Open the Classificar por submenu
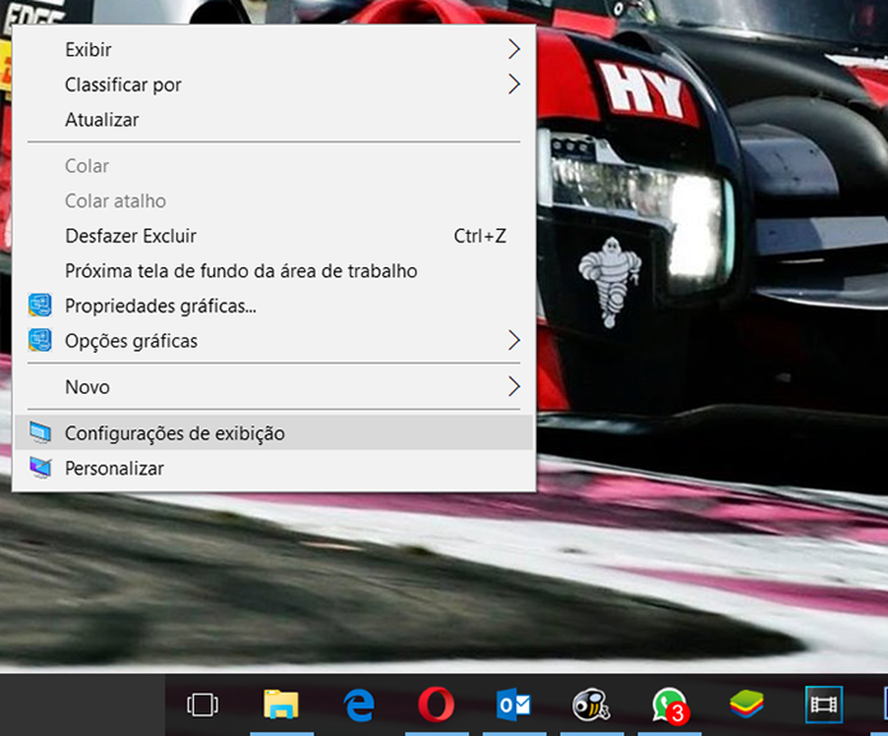Screen dimensions: 888x736 coord(274,85)
